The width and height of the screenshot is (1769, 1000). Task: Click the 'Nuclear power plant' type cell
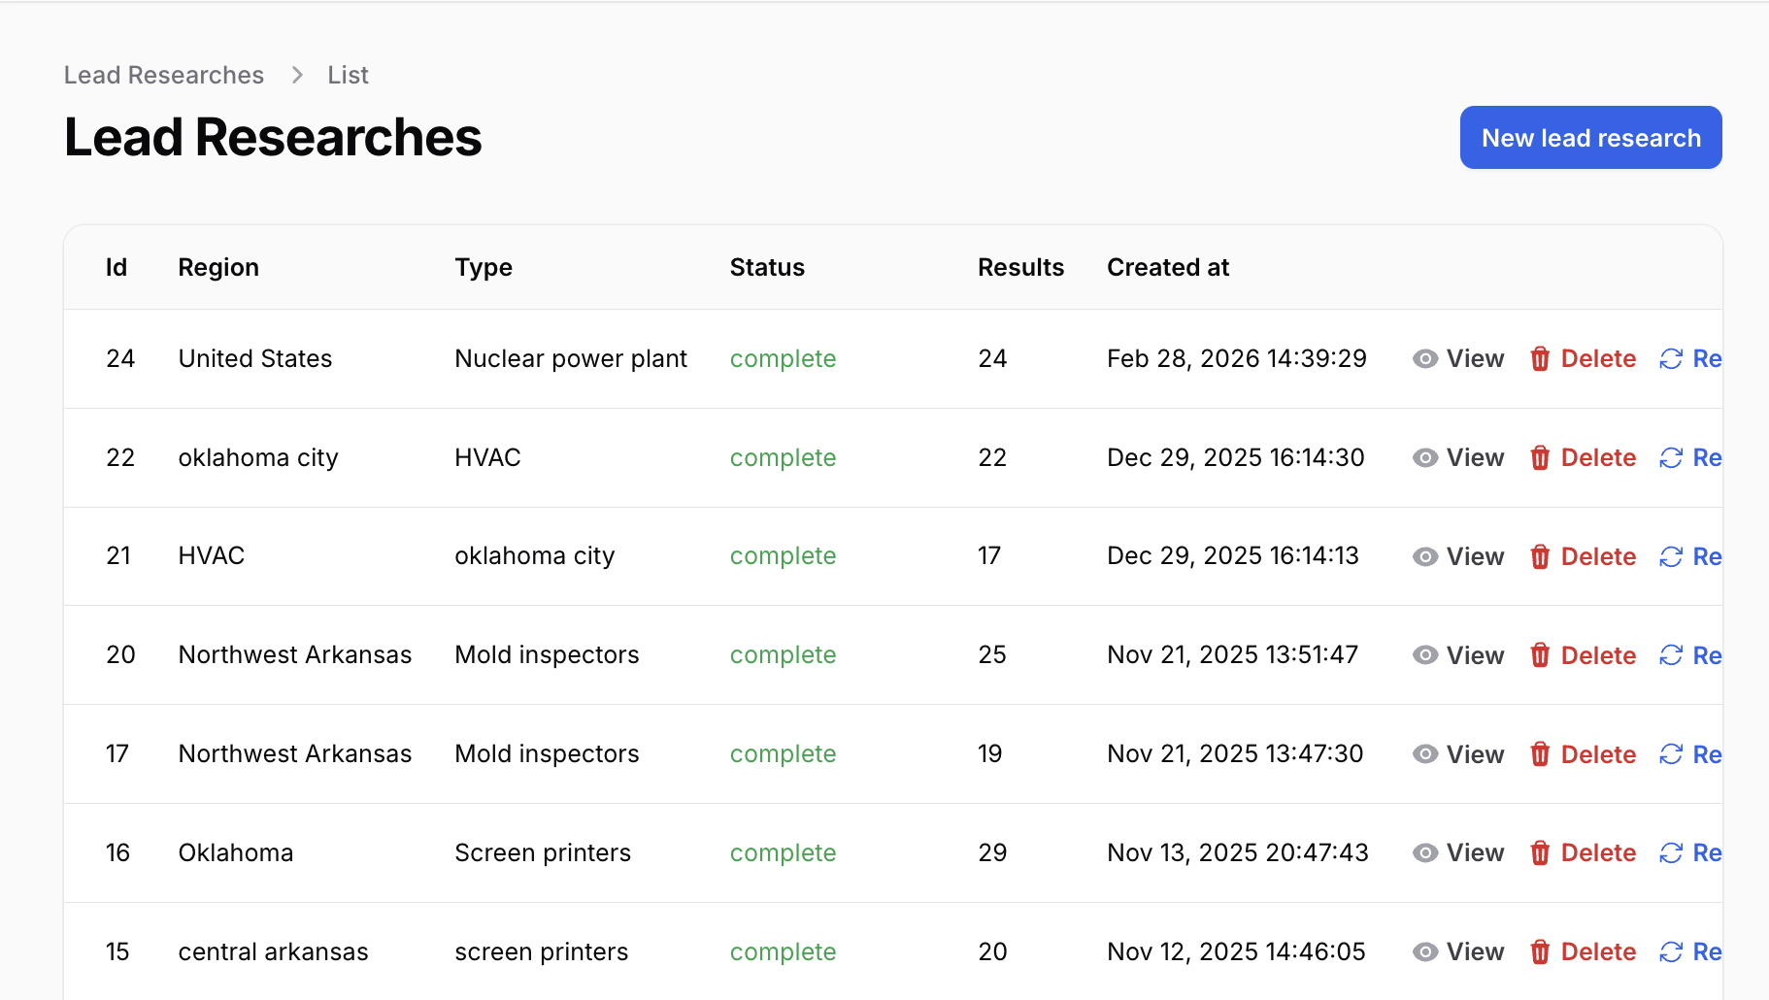pyautogui.click(x=571, y=359)
